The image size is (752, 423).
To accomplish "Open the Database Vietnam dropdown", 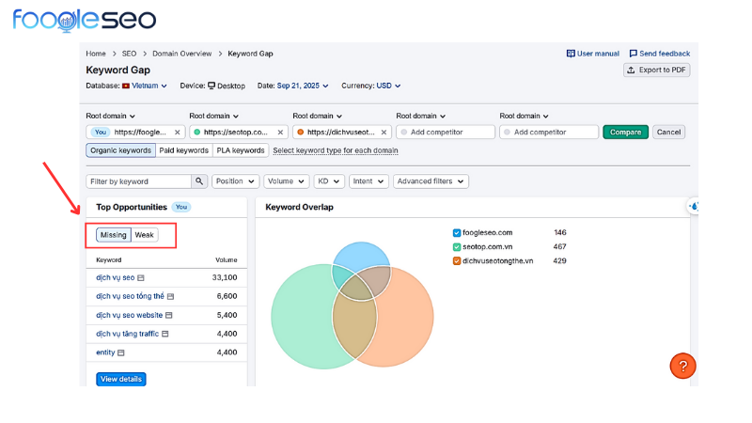I will [144, 86].
